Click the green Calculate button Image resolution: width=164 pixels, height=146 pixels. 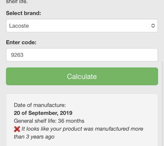click(x=82, y=76)
